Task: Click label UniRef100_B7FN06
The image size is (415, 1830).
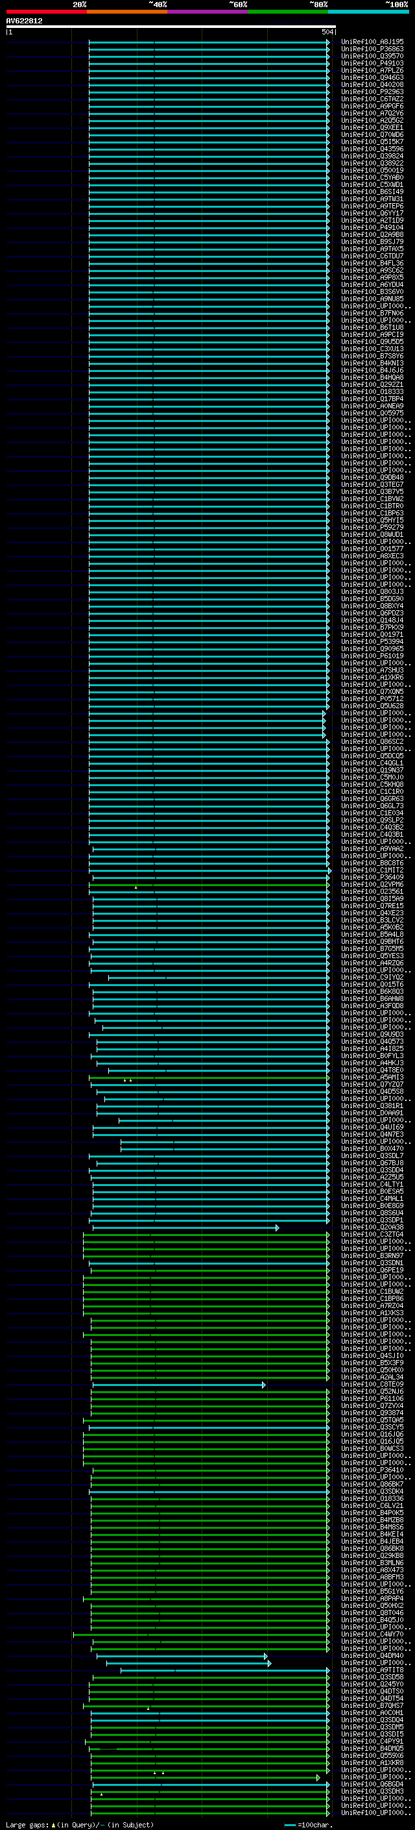Action: pyautogui.click(x=372, y=314)
